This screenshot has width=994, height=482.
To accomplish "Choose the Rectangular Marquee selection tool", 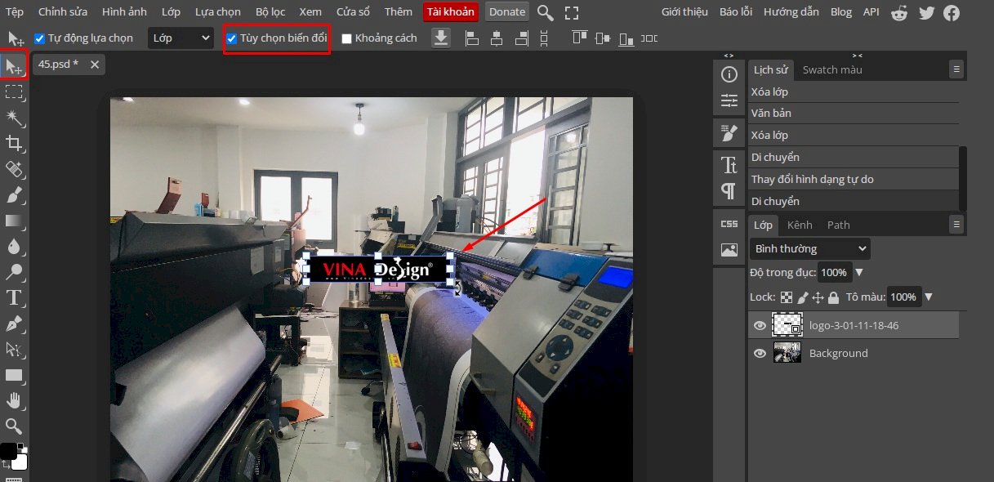I will pyautogui.click(x=14, y=92).
